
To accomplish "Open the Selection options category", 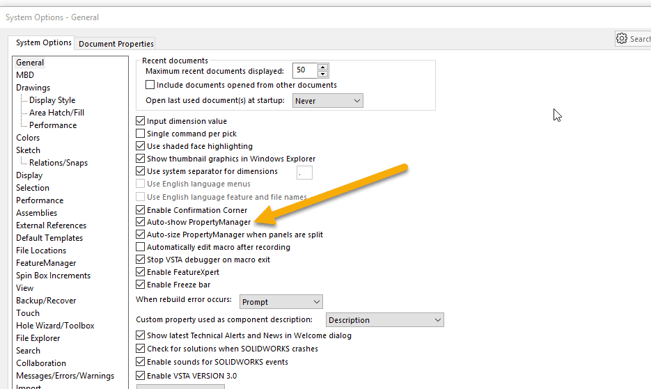I will click(x=33, y=188).
